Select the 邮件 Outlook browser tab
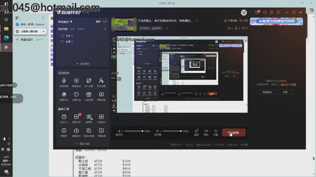The width and height of the screenshot is (316, 177). 30,24
